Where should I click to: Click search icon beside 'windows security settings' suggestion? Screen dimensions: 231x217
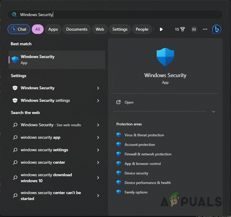pos(15,150)
